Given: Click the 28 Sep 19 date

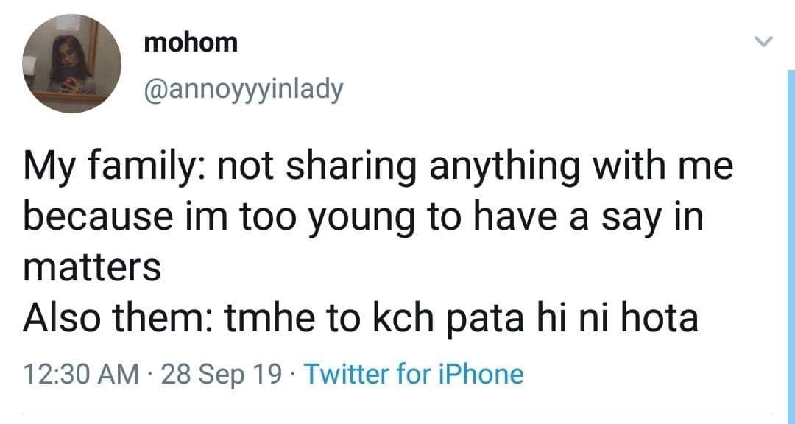Looking at the screenshot, I should tap(221, 375).
